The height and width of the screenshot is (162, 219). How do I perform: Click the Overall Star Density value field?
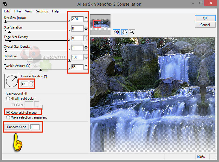coord(77,48)
